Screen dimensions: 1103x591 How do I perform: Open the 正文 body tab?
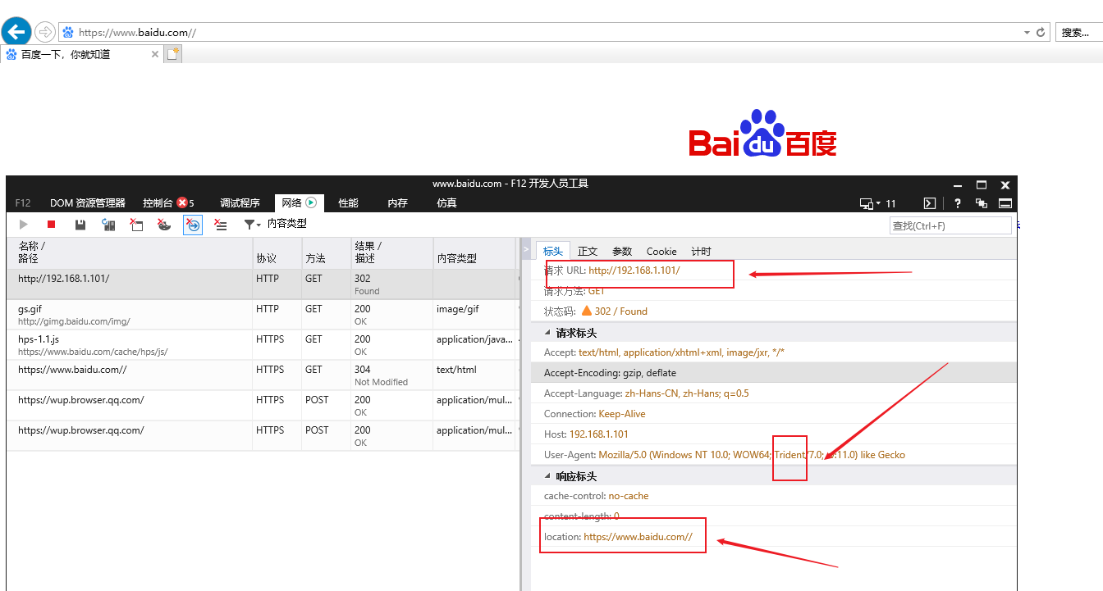[588, 252]
